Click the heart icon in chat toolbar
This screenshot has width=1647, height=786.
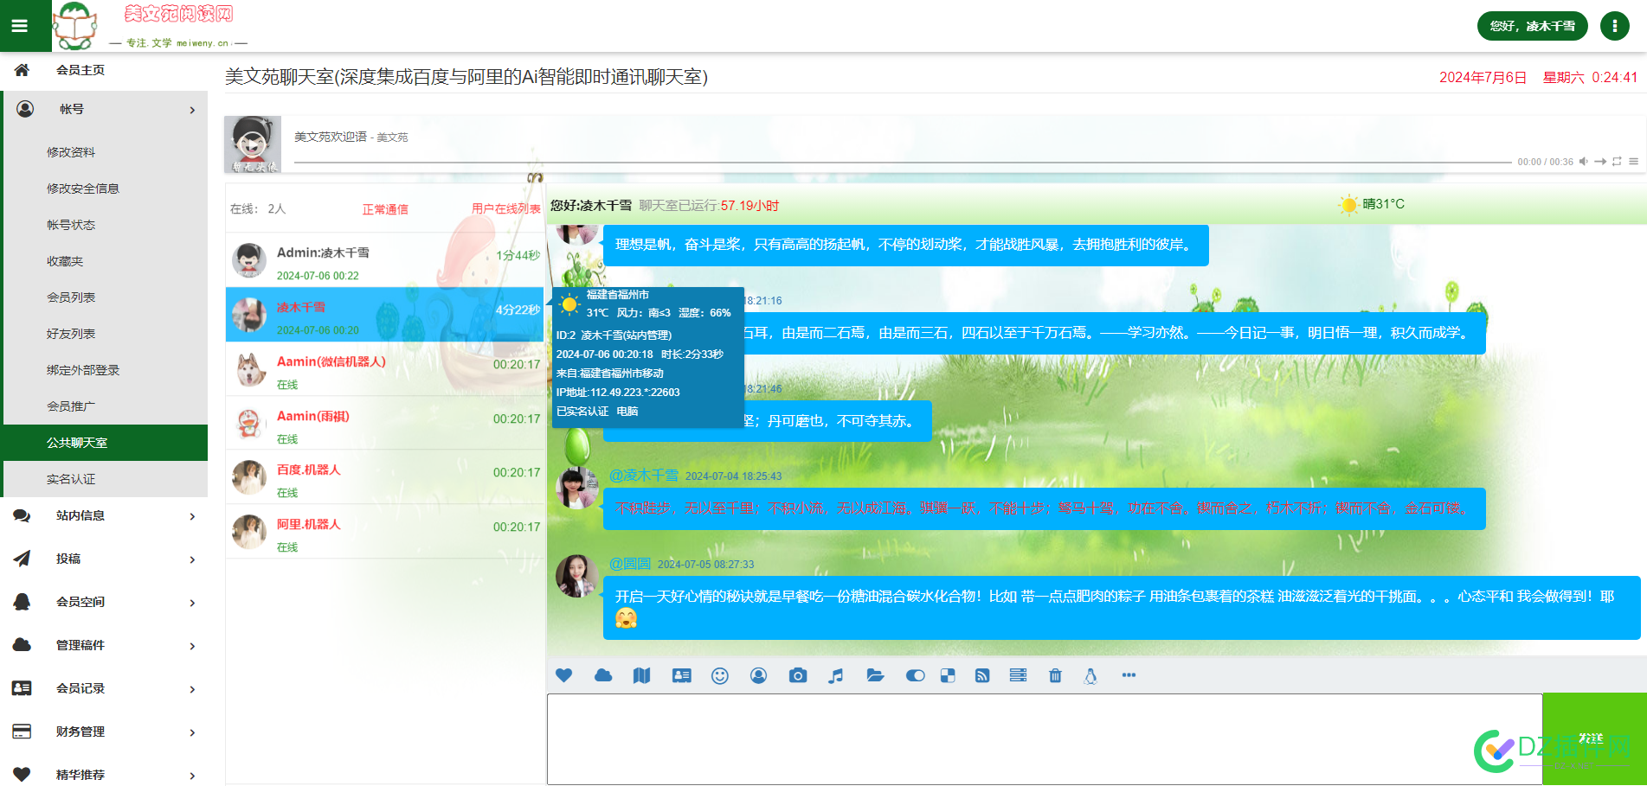pyautogui.click(x=564, y=675)
